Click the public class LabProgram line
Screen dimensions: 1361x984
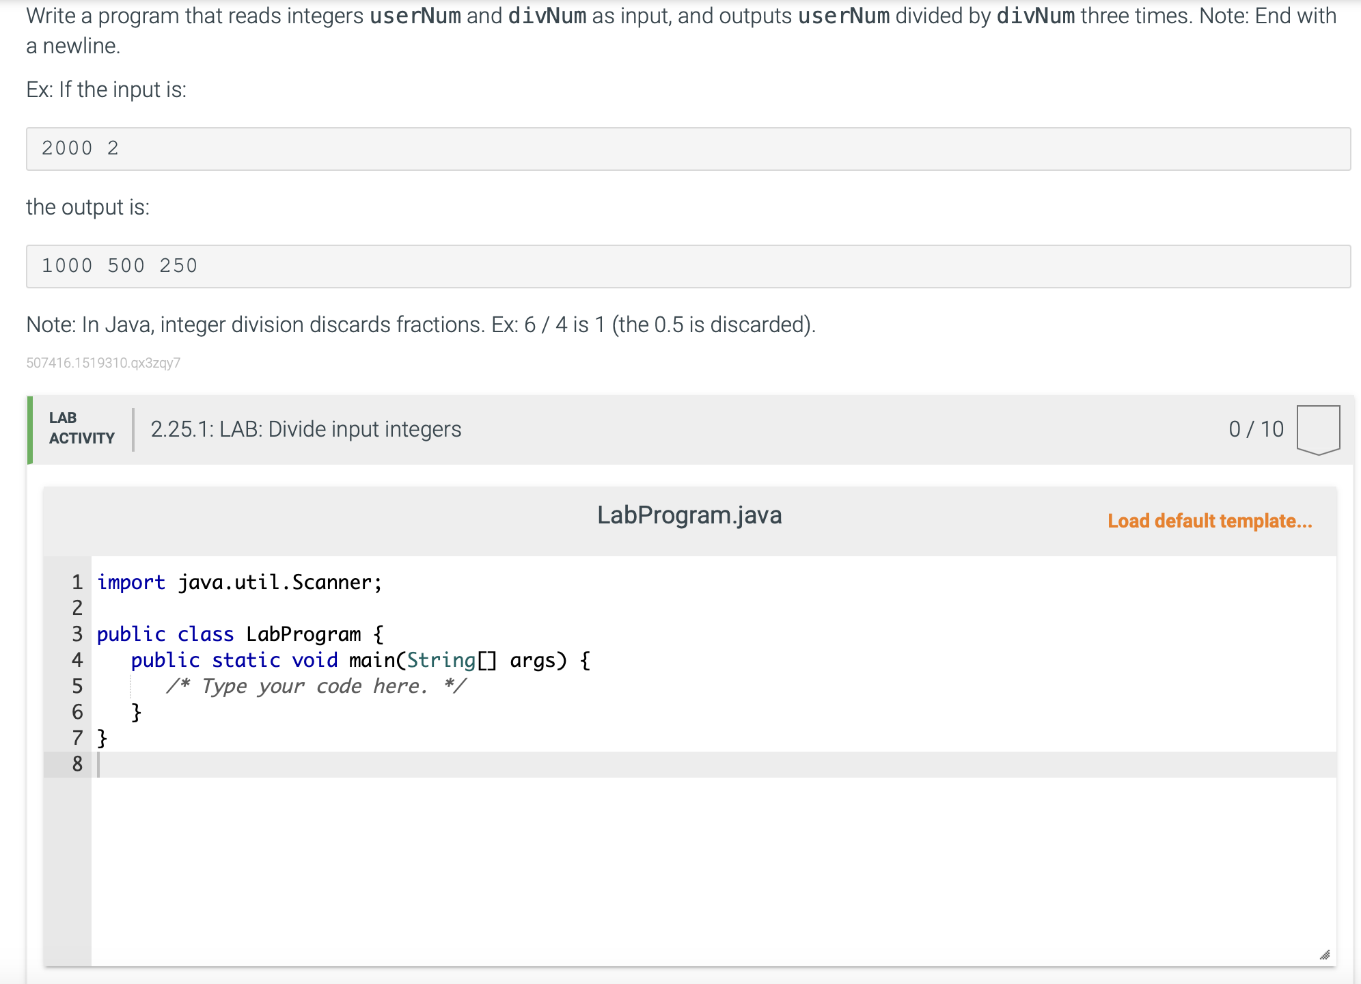tap(239, 634)
